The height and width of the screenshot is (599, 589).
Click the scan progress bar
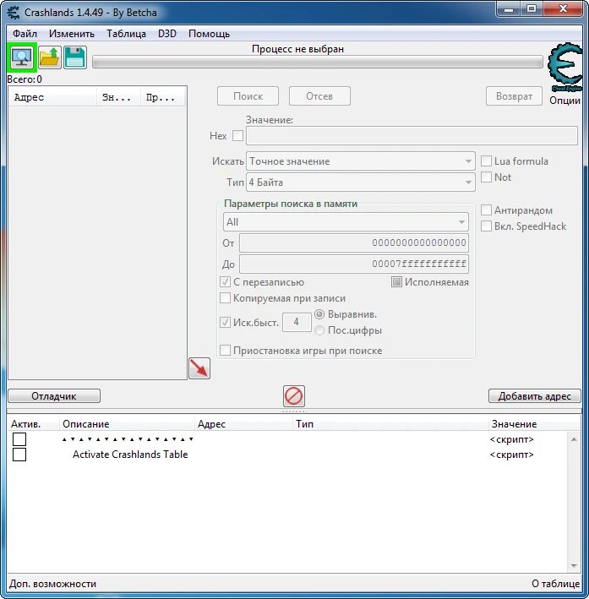point(318,62)
